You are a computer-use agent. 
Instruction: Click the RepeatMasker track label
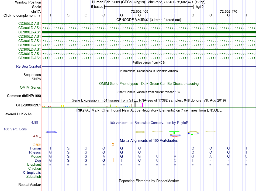(x=30, y=185)
